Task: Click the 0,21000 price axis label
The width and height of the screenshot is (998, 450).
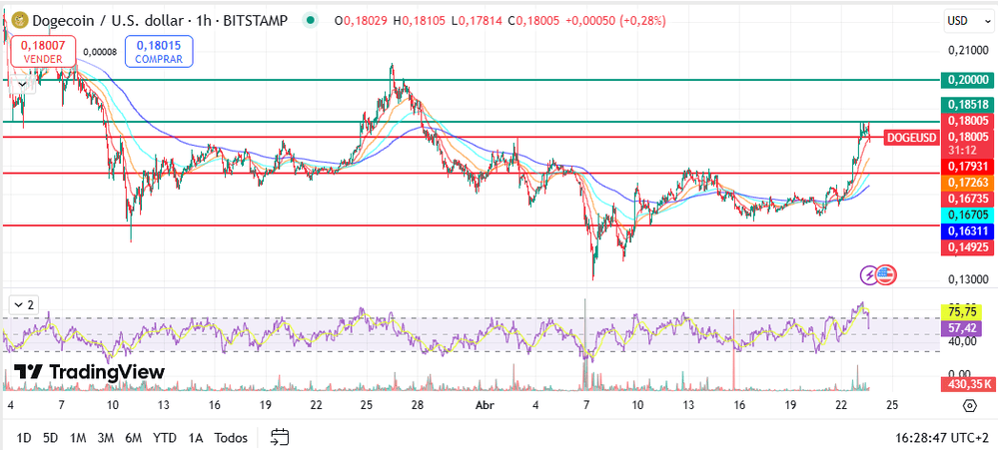Action: point(967,50)
